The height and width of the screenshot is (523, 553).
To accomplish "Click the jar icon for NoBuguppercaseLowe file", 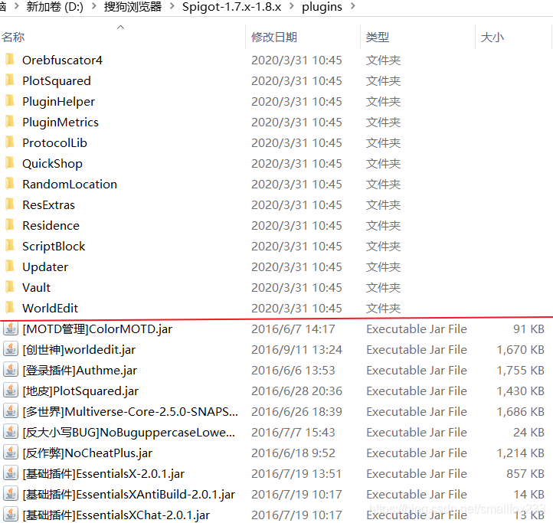I will (11, 432).
